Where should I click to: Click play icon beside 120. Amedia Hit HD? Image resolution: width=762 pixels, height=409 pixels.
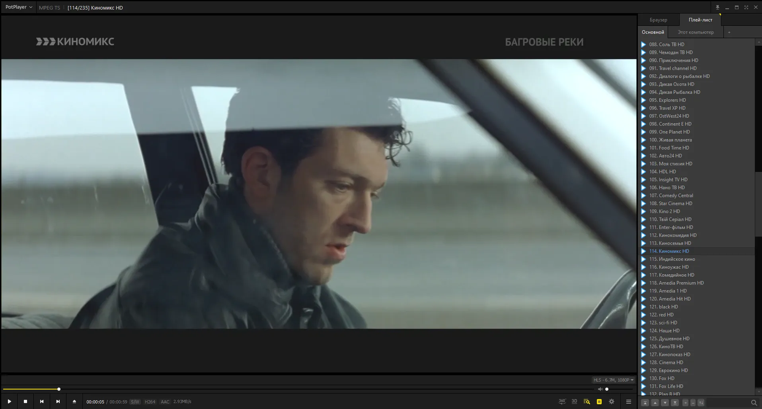click(x=643, y=299)
